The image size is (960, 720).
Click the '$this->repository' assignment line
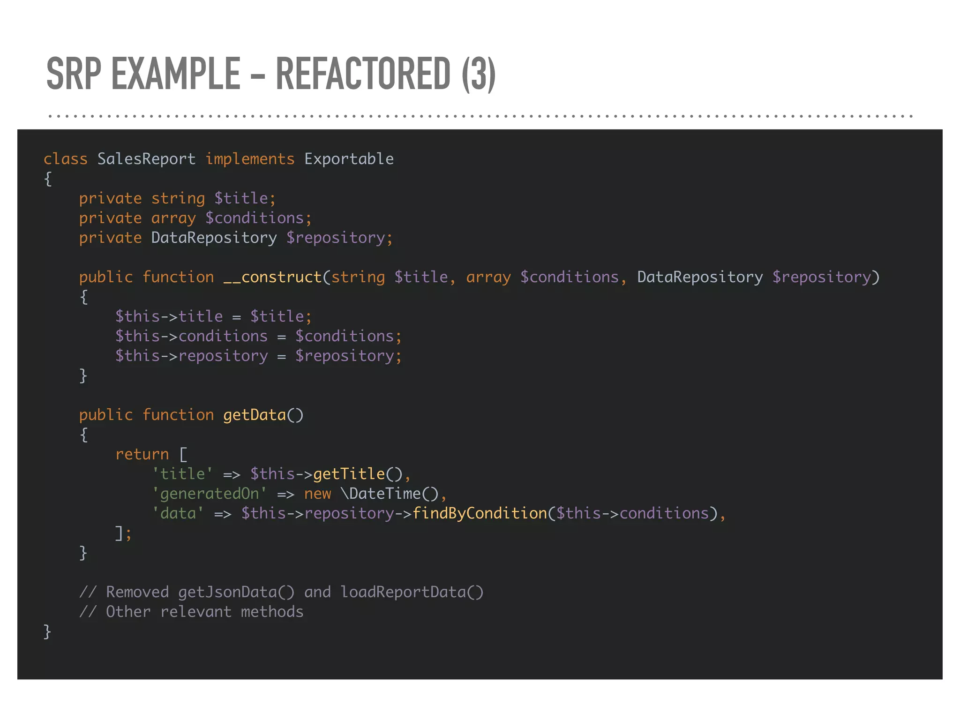258,356
